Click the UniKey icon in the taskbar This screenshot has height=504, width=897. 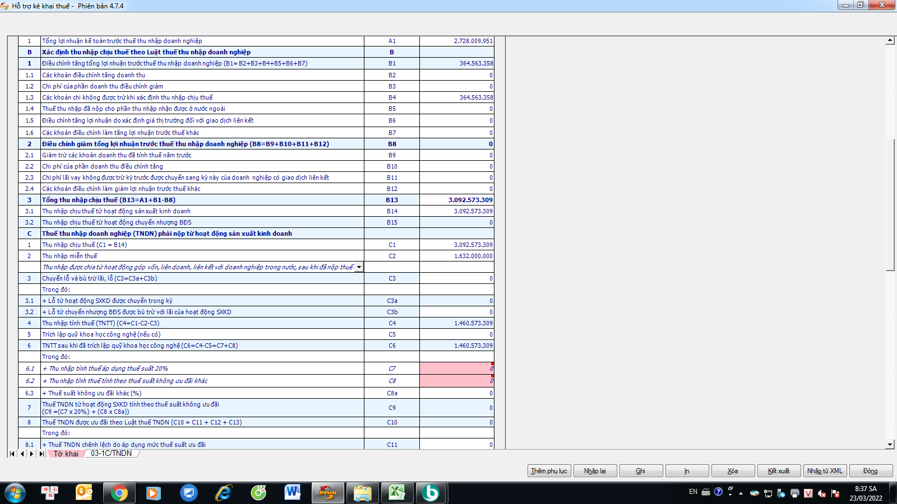(x=808, y=493)
